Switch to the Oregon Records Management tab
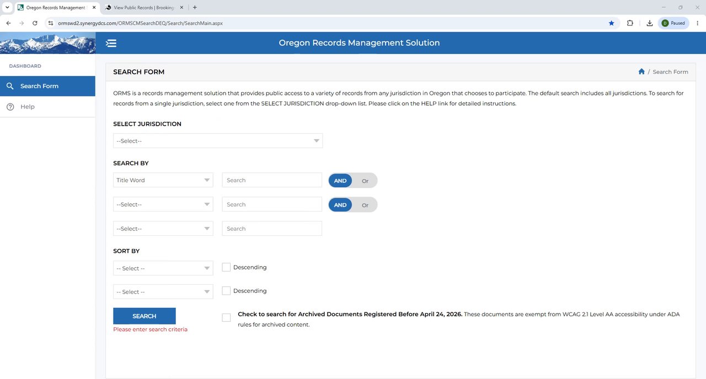Image resolution: width=706 pixels, height=379 pixels. point(55,8)
